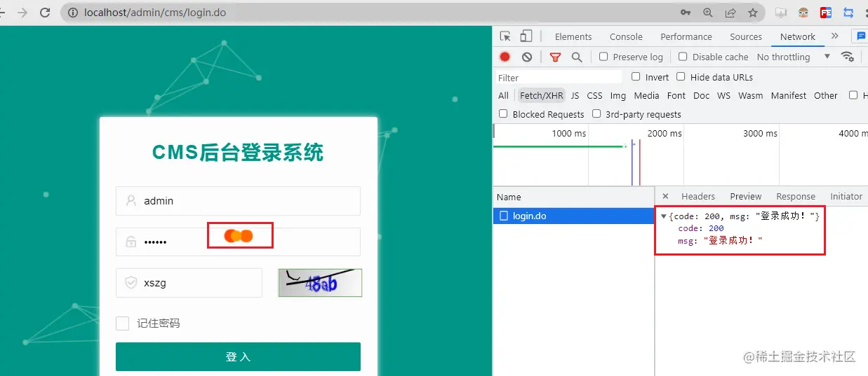
Task: Refresh the captcha image
Action: click(x=320, y=283)
